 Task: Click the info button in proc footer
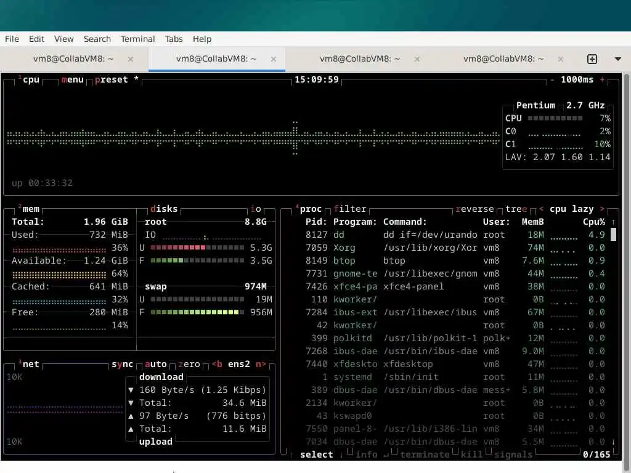[x=367, y=455]
